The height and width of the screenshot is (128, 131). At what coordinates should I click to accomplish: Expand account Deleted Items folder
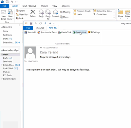(x=2, y=65)
